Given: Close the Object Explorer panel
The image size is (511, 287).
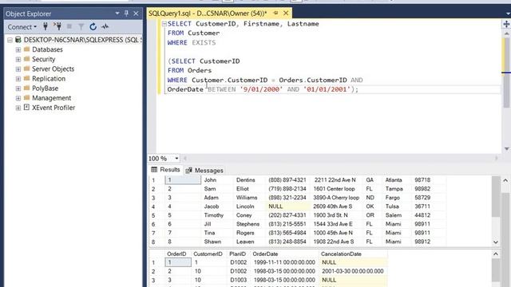Looking at the screenshot, I should [136, 14].
